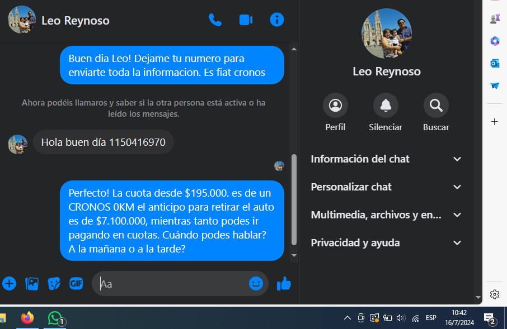Open the sticker picker
This screenshot has height=329, width=507.
click(54, 284)
